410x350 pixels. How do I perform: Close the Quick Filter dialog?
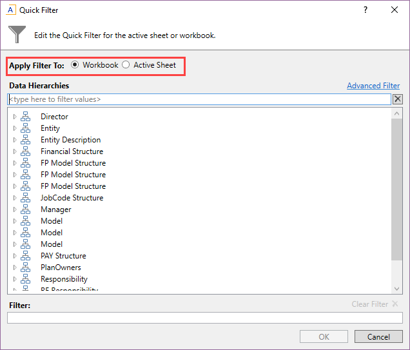coord(395,10)
